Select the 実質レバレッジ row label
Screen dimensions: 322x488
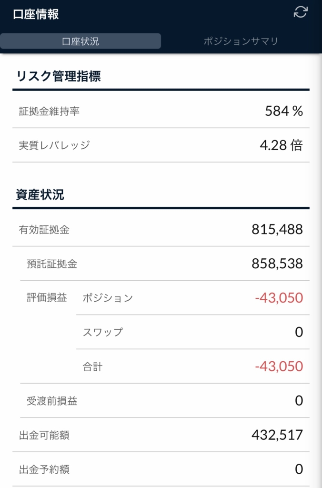tap(54, 145)
